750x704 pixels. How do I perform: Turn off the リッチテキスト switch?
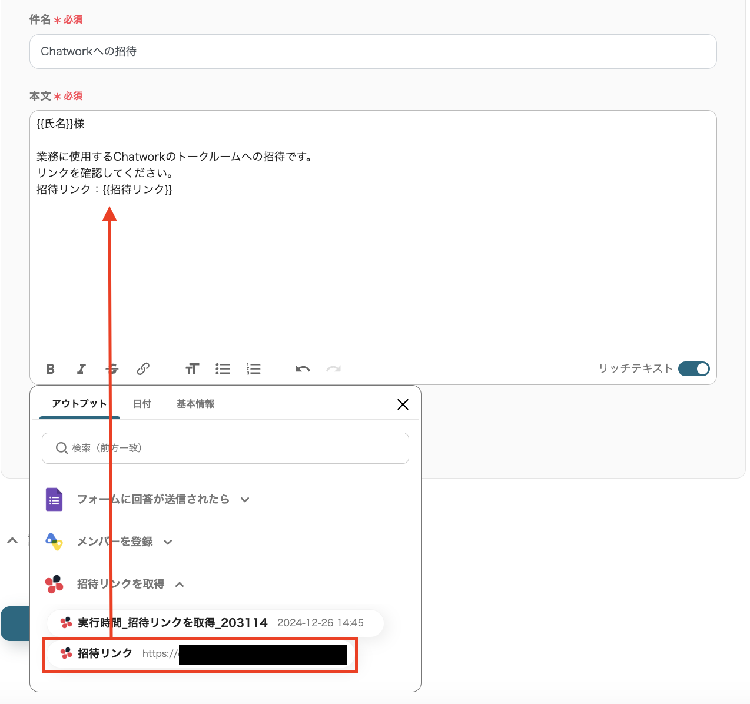pos(694,368)
